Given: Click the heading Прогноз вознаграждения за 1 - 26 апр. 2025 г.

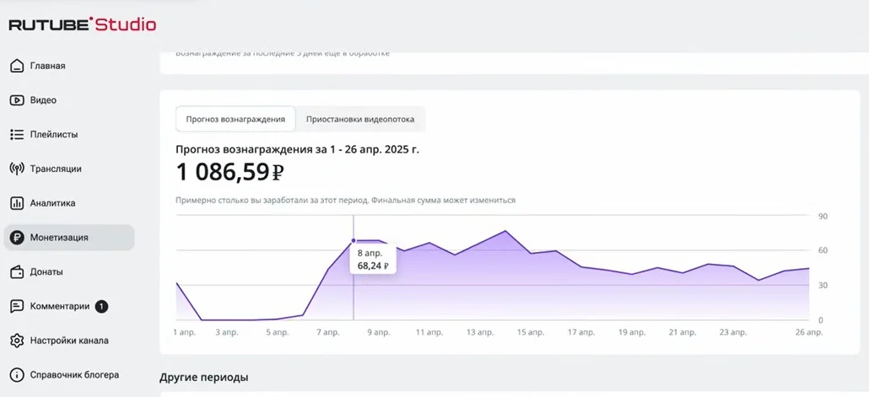Looking at the screenshot, I should click(x=298, y=149).
